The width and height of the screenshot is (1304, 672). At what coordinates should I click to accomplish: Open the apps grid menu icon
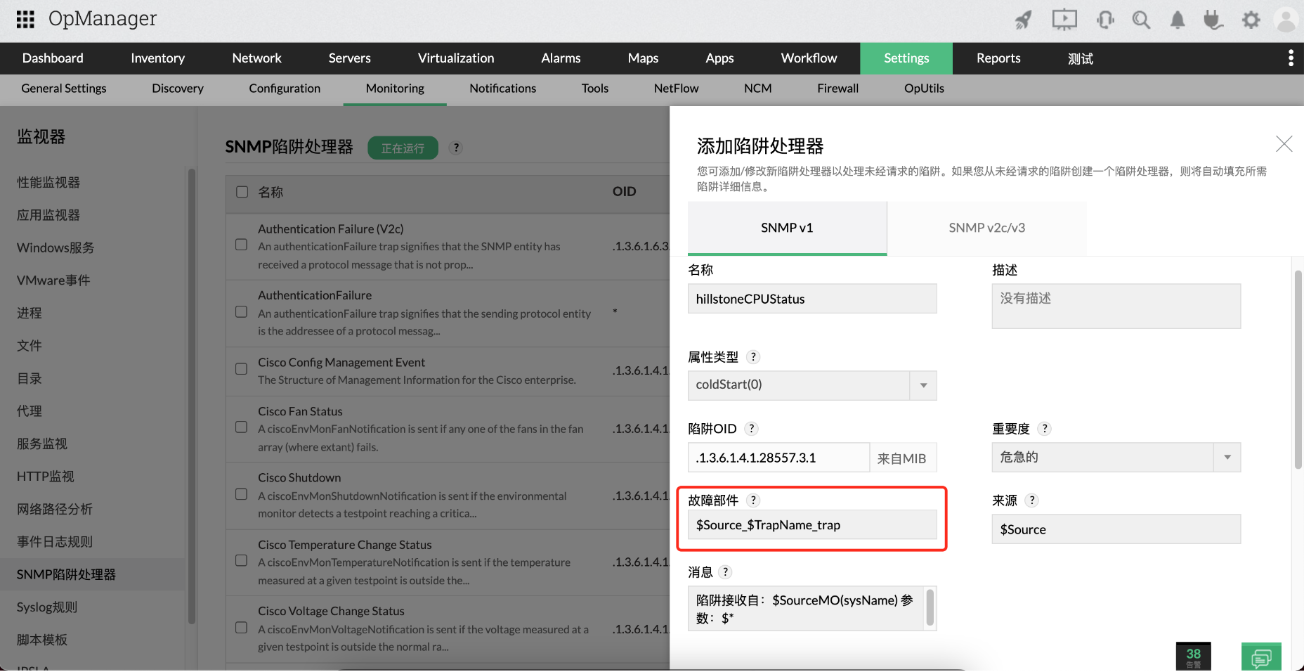coord(25,19)
